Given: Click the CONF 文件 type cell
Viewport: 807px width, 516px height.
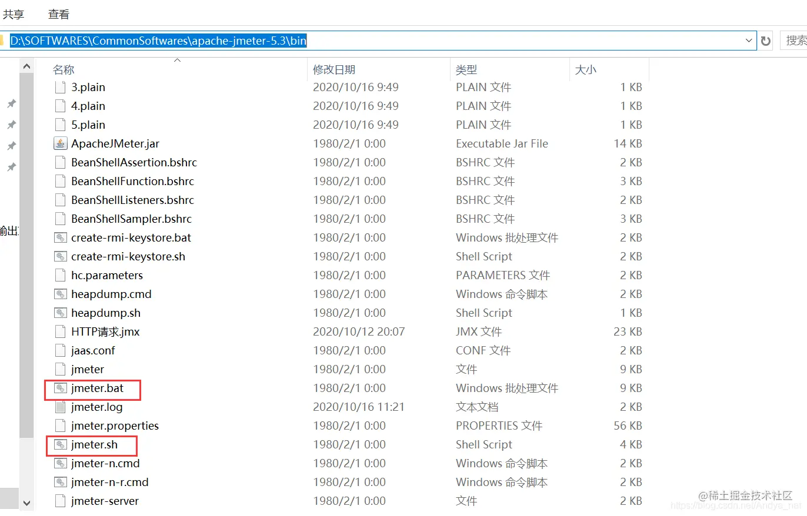Looking at the screenshot, I should [483, 350].
